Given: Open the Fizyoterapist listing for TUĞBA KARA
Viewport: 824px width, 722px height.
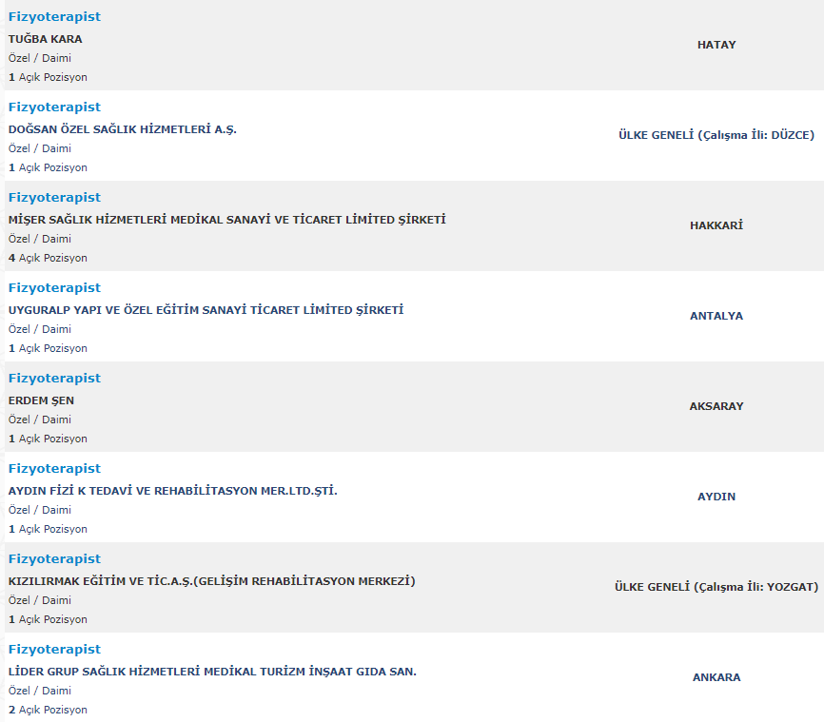Looking at the screenshot, I should point(54,17).
